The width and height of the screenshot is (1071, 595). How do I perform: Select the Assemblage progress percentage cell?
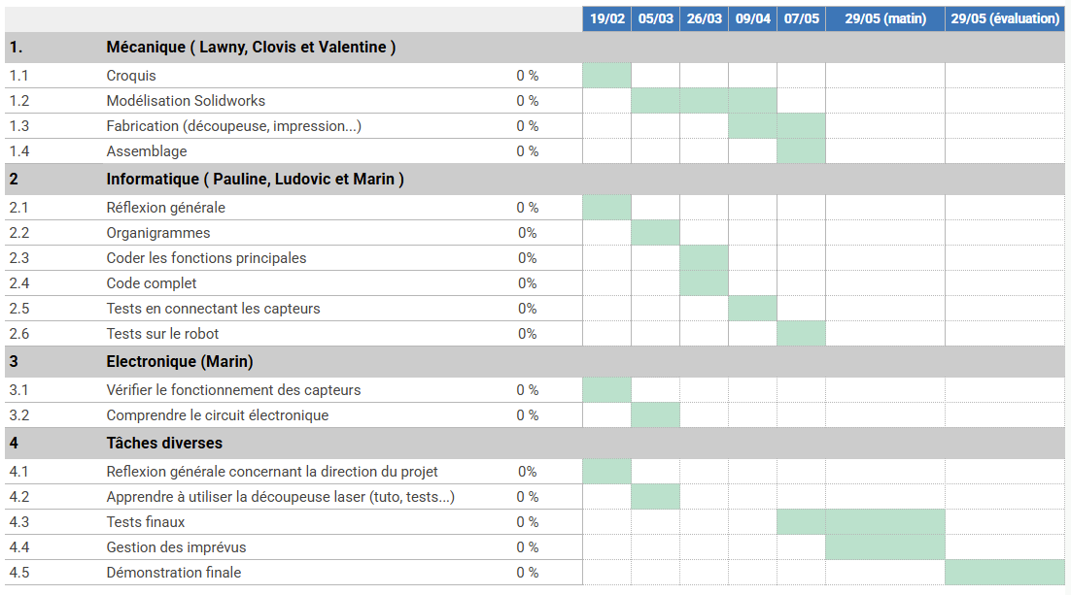tap(527, 151)
